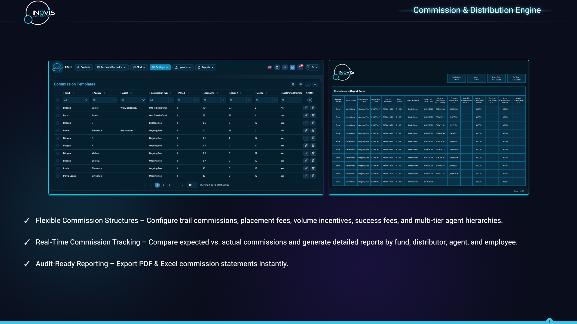Add a new commission template with plus icon
The height and width of the screenshot is (324, 577).
click(315, 84)
